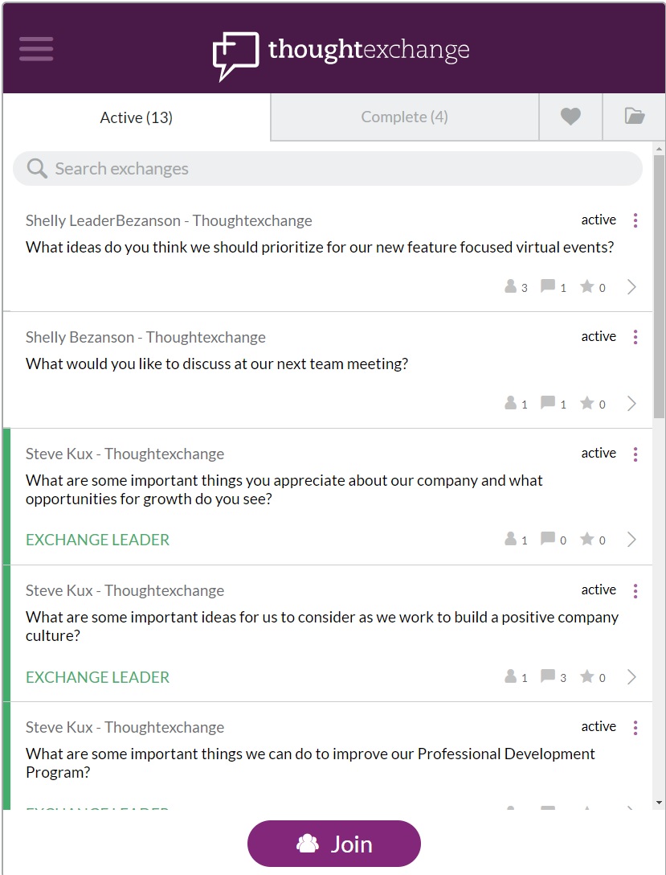This screenshot has height=875, width=666.
Task: Click Steve Kux name on company culture exchange
Action: 125,590
